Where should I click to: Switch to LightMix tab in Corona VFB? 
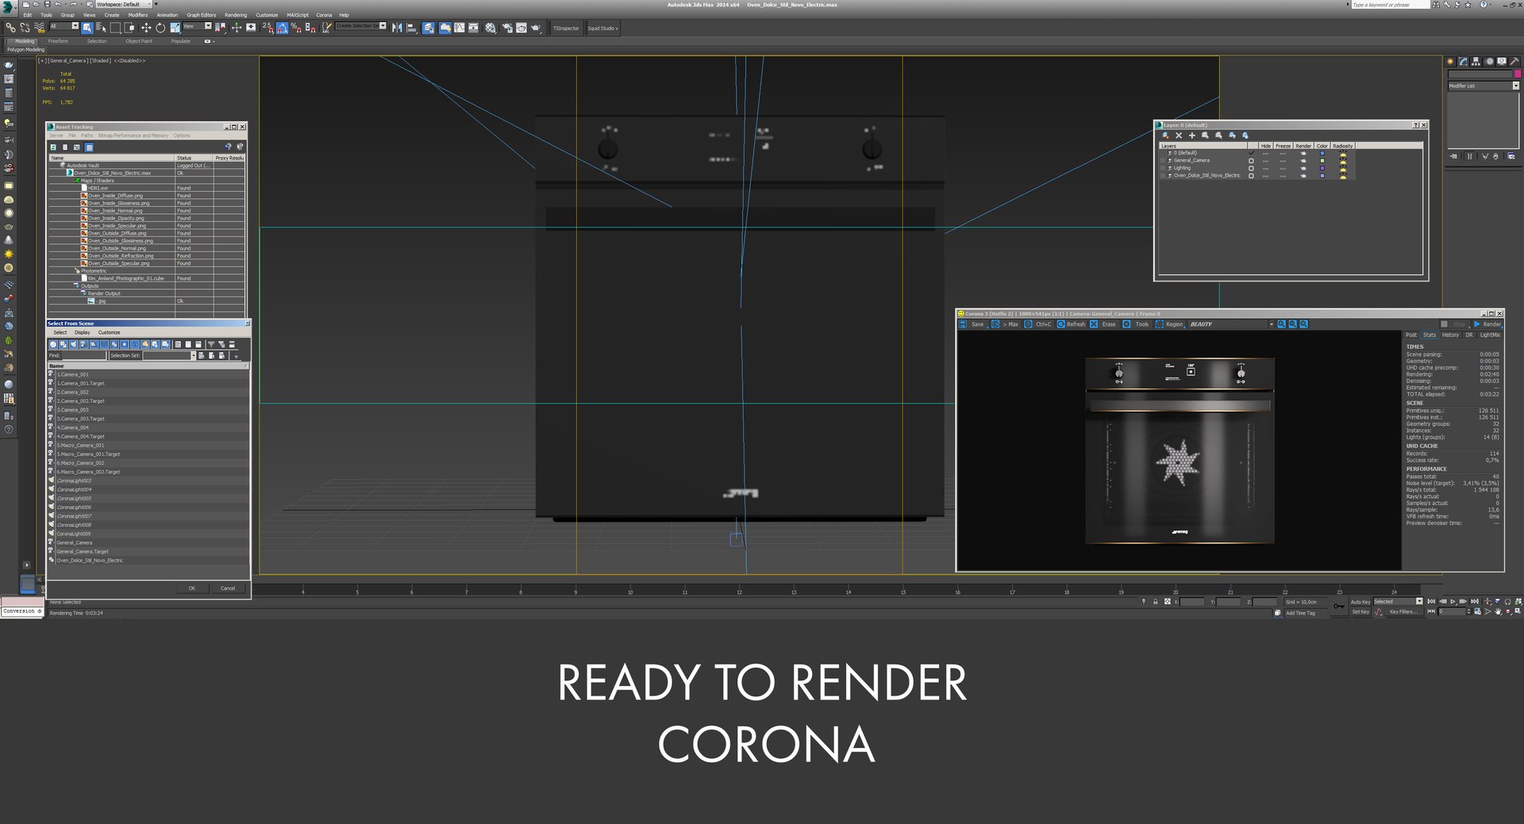(x=1490, y=335)
